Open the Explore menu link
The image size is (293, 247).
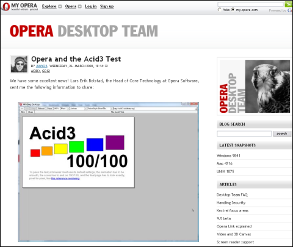click(x=49, y=6)
